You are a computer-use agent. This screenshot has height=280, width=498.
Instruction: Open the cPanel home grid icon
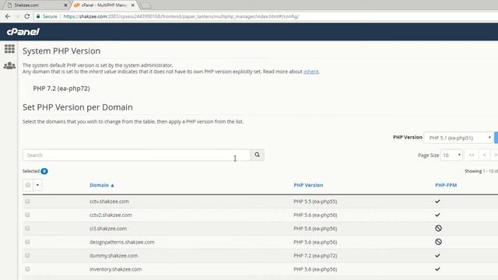(x=9, y=48)
